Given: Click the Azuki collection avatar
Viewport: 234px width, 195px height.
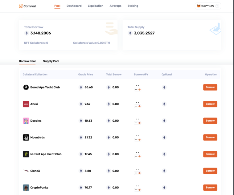Looking at the screenshot, I should pos(26,104).
